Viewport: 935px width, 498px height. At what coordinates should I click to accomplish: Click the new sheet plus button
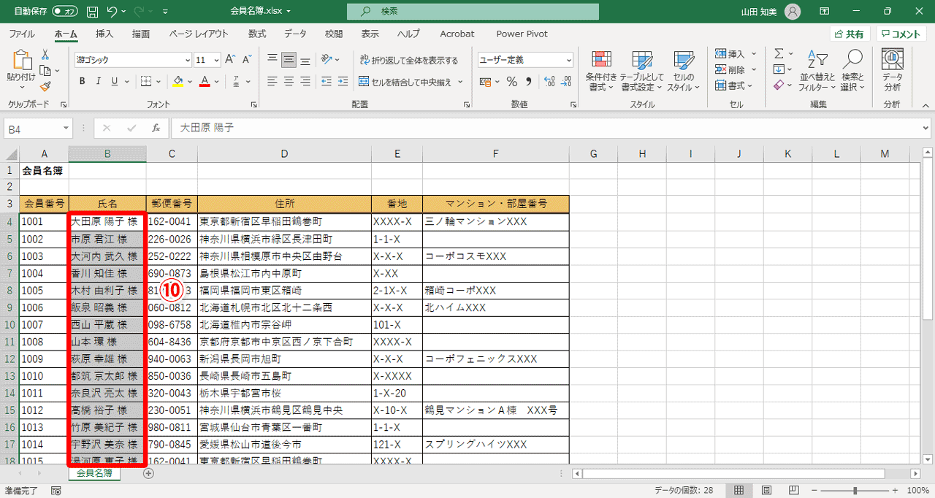click(x=148, y=474)
